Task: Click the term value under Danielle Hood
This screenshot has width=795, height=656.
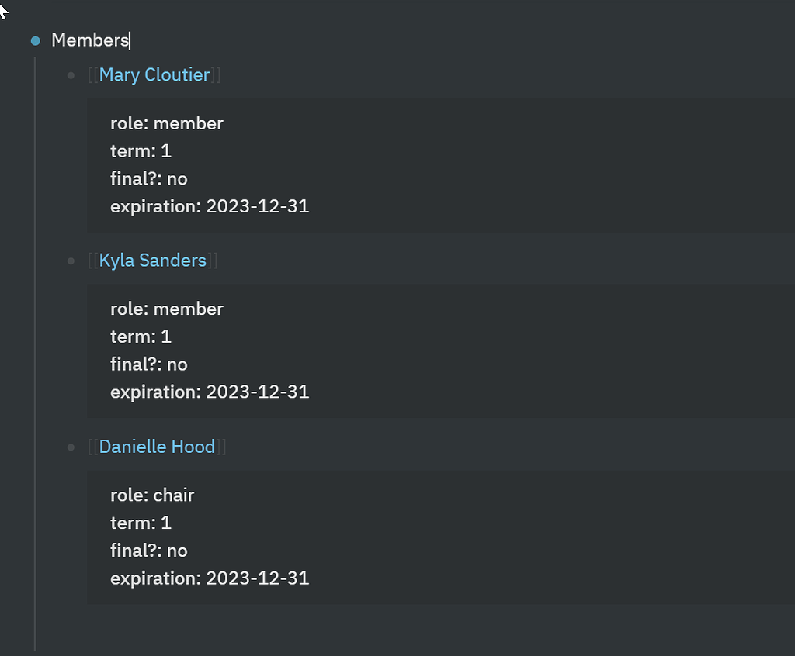Action: pyautogui.click(x=167, y=523)
